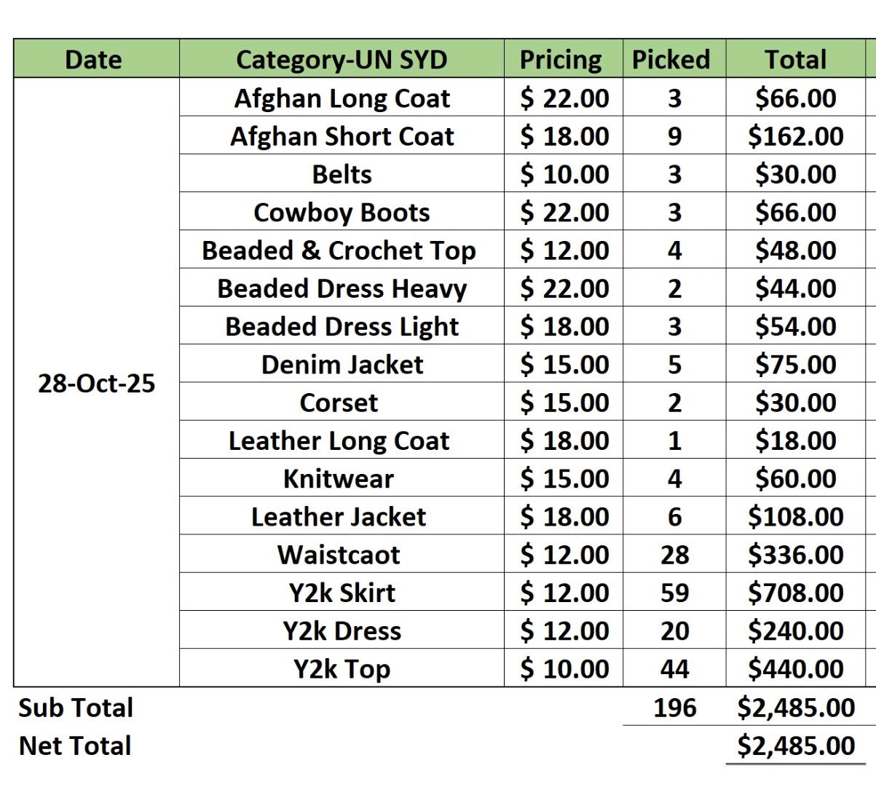The width and height of the screenshot is (876, 803).
Task: Select the Net Total label cell
Action: [75, 745]
